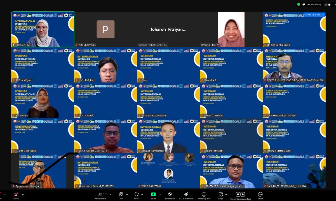Pause/stop recording in the bottom toolbar
Image resolution: width=336 pixels, height=201 pixels.
point(240,195)
